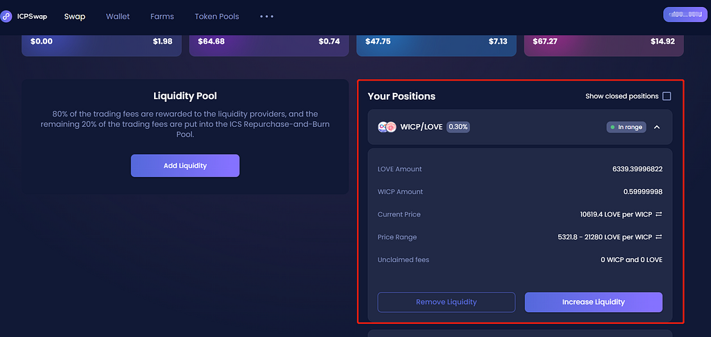Open the three-dots more menu
Image resolution: width=711 pixels, height=337 pixels.
point(267,17)
